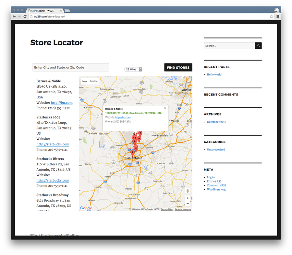This screenshot has width=292, height=255.
Task: Open the Chrome hamburger menu
Action: (278, 17)
